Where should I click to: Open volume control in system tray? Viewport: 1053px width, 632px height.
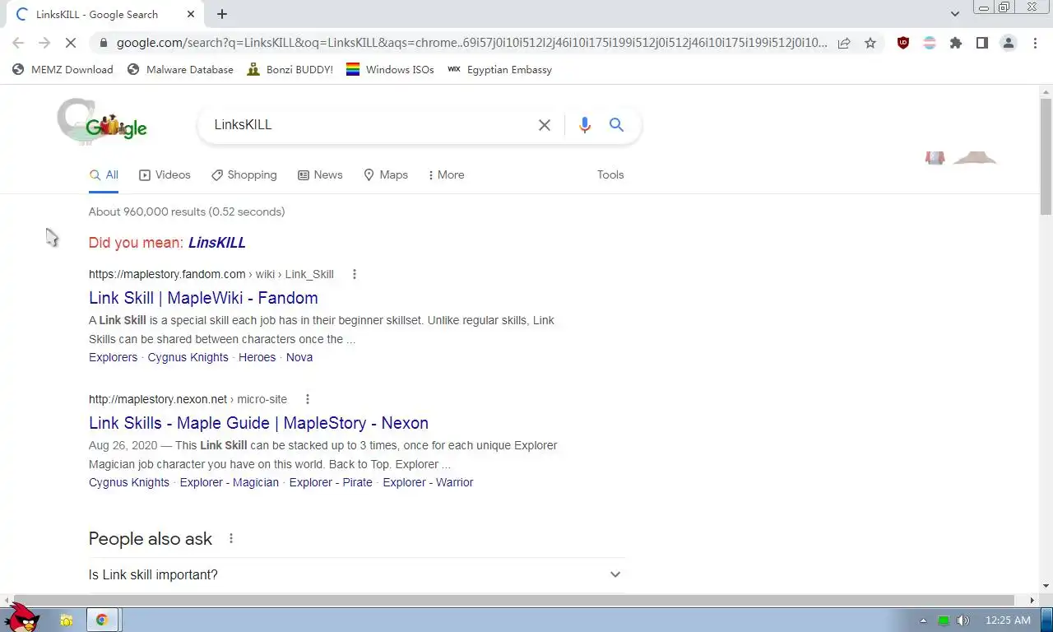(963, 620)
